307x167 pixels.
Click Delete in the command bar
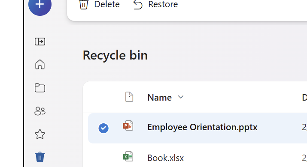pyautogui.click(x=99, y=4)
